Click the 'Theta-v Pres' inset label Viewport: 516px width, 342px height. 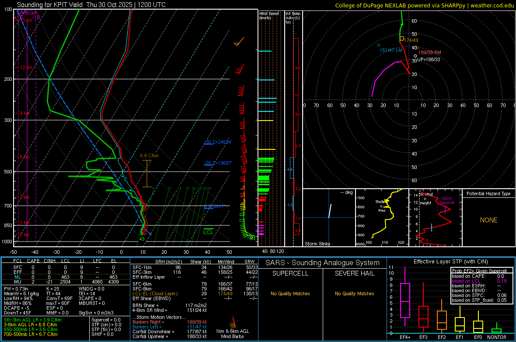click(x=380, y=206)
